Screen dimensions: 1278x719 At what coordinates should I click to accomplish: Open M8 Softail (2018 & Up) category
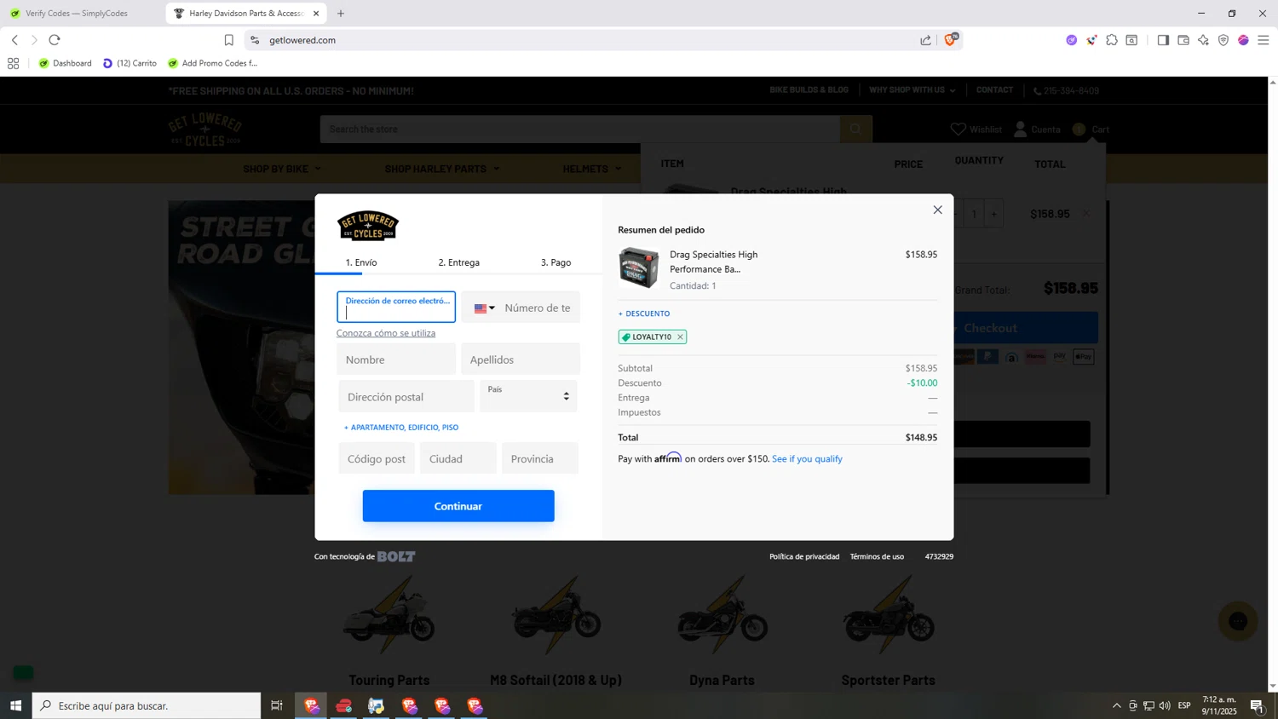click(556, 681)
